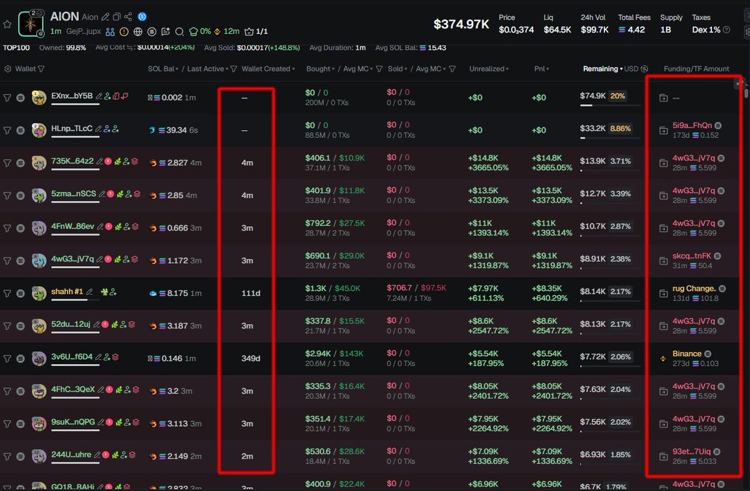Toggle filter funnel on 244U...uhre row
This screenshot has width=750, height=491.
(7, 456)
